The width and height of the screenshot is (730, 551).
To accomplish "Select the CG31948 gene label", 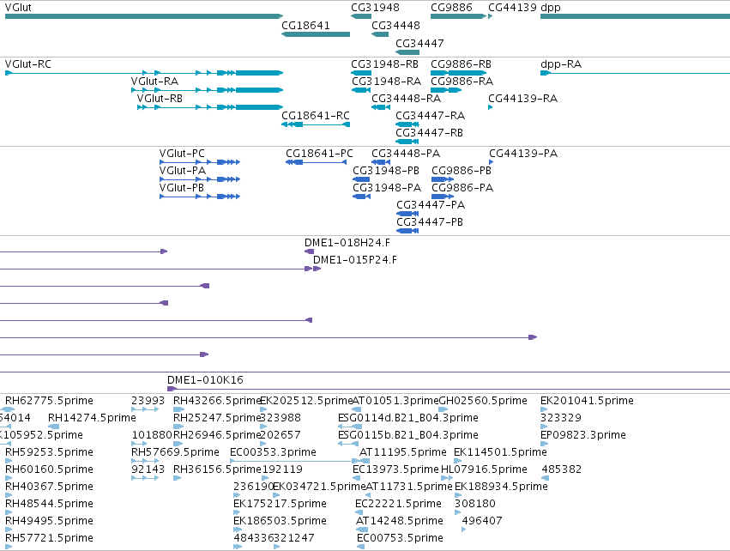I will pos(375,8).
